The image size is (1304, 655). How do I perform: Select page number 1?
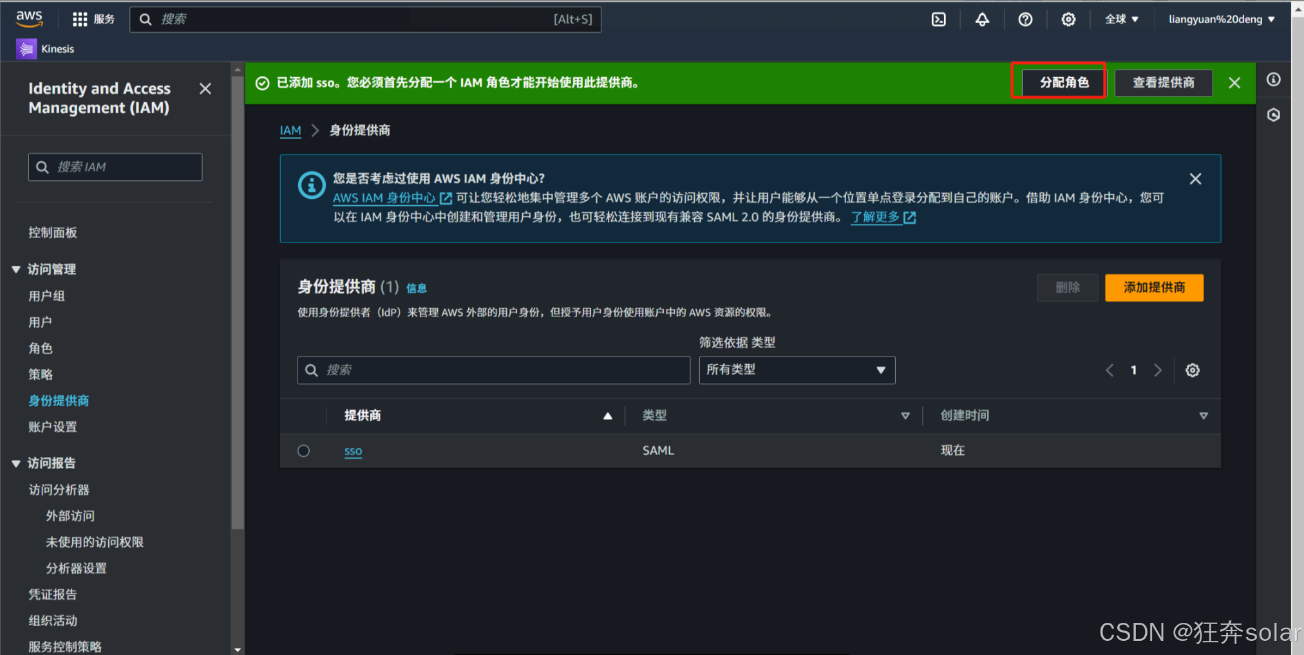tap(1133, 371)
